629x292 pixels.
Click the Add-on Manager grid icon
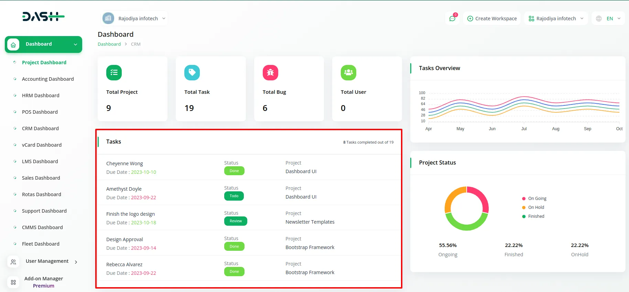click(13, 282)
